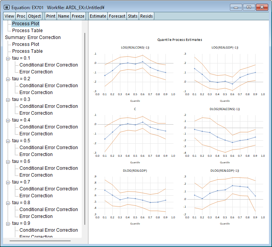Select the highlighted Process Plot item
272x247 pixels.
point(26,24)
